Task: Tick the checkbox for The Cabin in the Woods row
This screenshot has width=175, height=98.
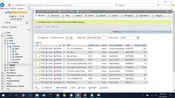Action: coord(36,67)
